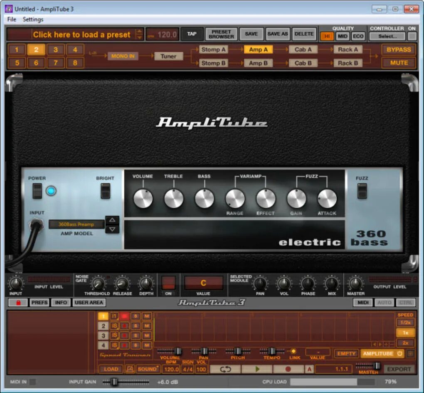
Task: Click the noise gate RELEASE knob
Action: 122,283
